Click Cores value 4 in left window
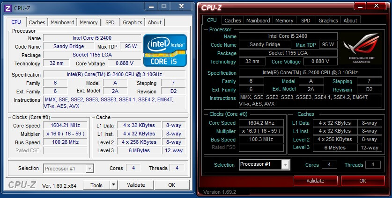The width and height of the screenshot is (392, 198). point(133,168)
